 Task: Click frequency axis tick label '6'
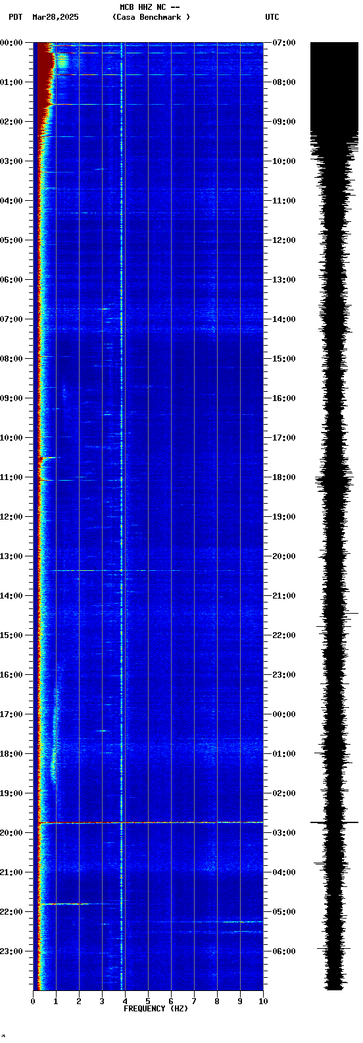(x=171, y=1002)
